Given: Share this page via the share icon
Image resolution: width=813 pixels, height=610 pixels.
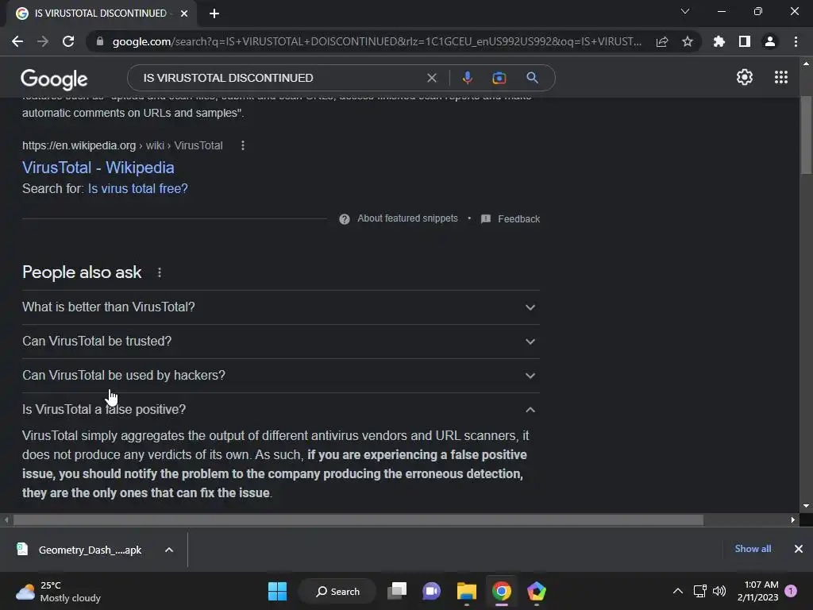Looking at the screenshot, I should (662, 41).
